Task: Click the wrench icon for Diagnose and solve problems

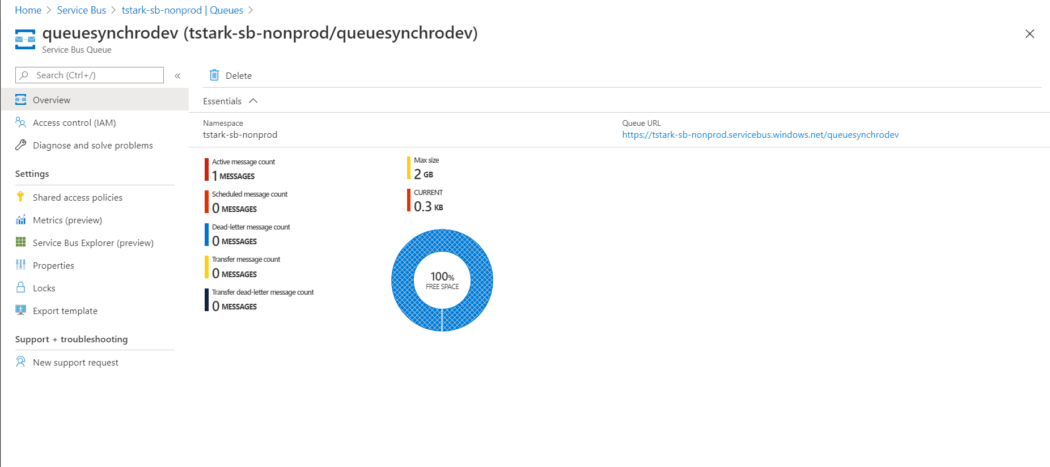Action: click(21, 145)
